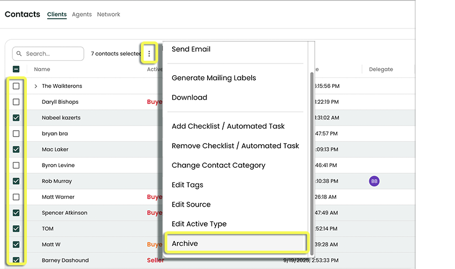
Task: Click Edit Tags in the menu
Action: (x=187, y=185)
